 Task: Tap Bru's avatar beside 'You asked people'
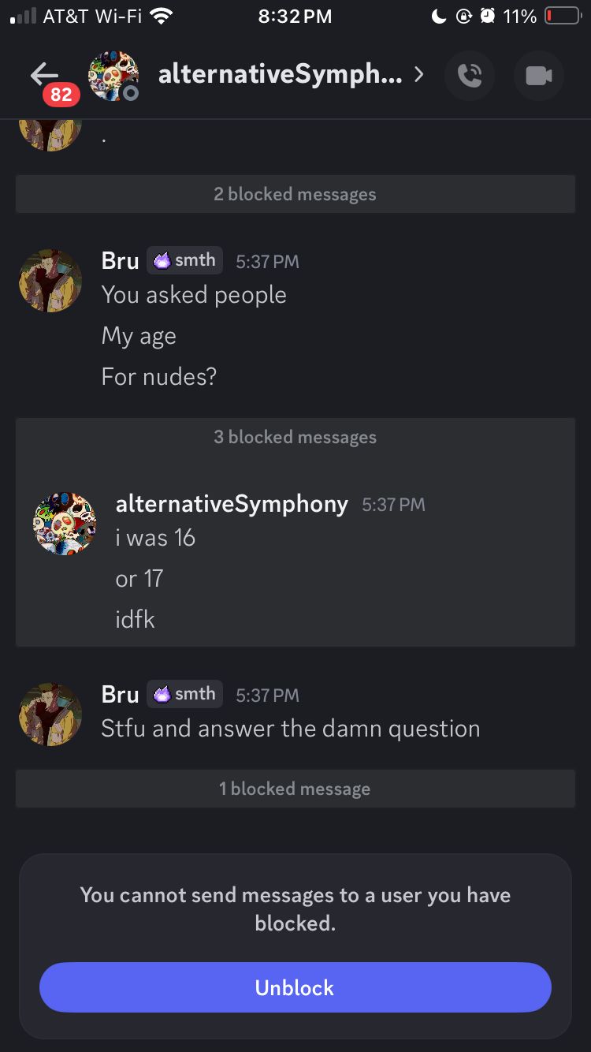click(50, 282)
